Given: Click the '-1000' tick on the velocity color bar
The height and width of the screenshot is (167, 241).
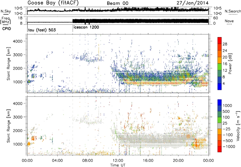Looking at the screenshot, I should [x=229, y=147].
